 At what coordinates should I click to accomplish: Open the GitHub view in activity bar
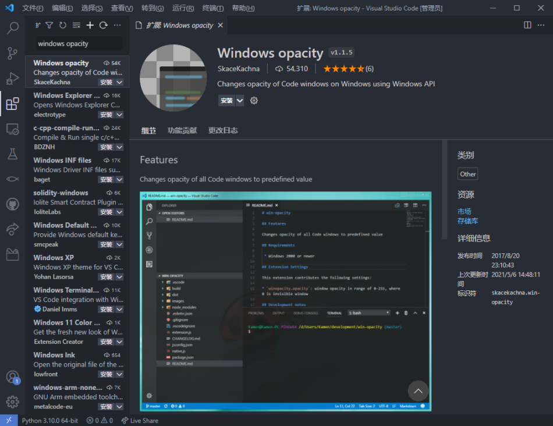13,204
